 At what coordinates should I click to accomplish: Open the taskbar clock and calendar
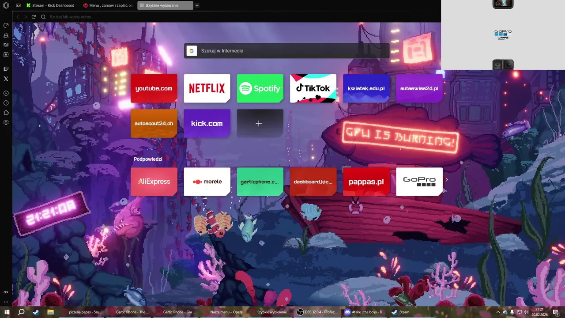pos(539,312)
